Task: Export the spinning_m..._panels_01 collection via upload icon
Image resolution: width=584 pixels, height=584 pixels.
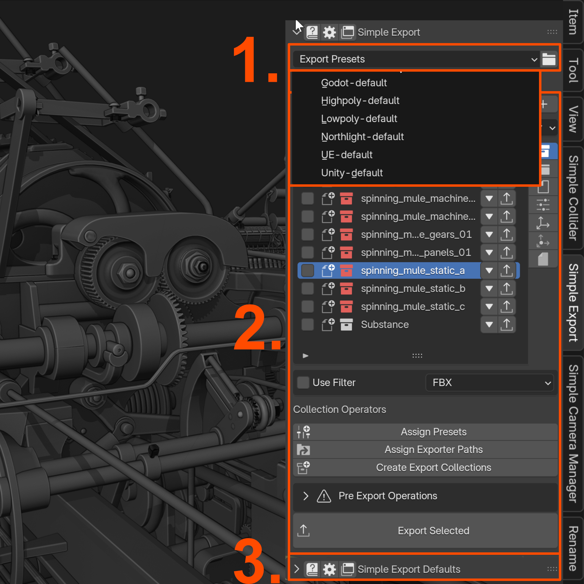Action: click(506, 253)
